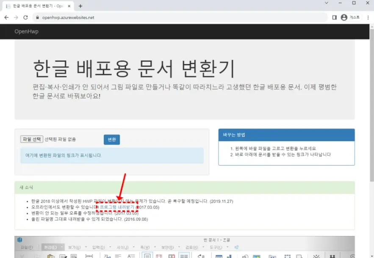The height and width of the screenshot is (258, 374).
Task: Click the news item 변환이 안 되는 일부 오류를 수정하였습니다
Action: (x=85, y=213)
